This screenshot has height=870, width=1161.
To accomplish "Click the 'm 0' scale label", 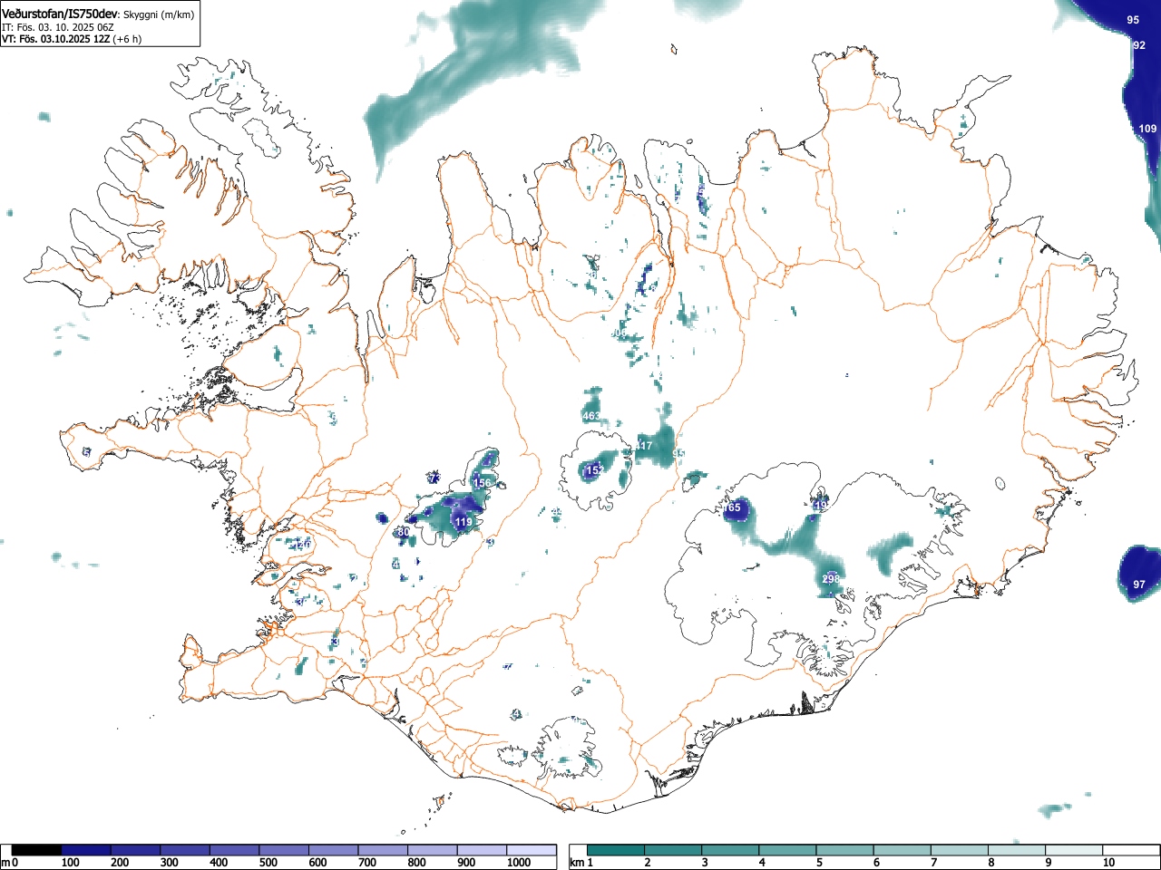I will pos(9,863).
